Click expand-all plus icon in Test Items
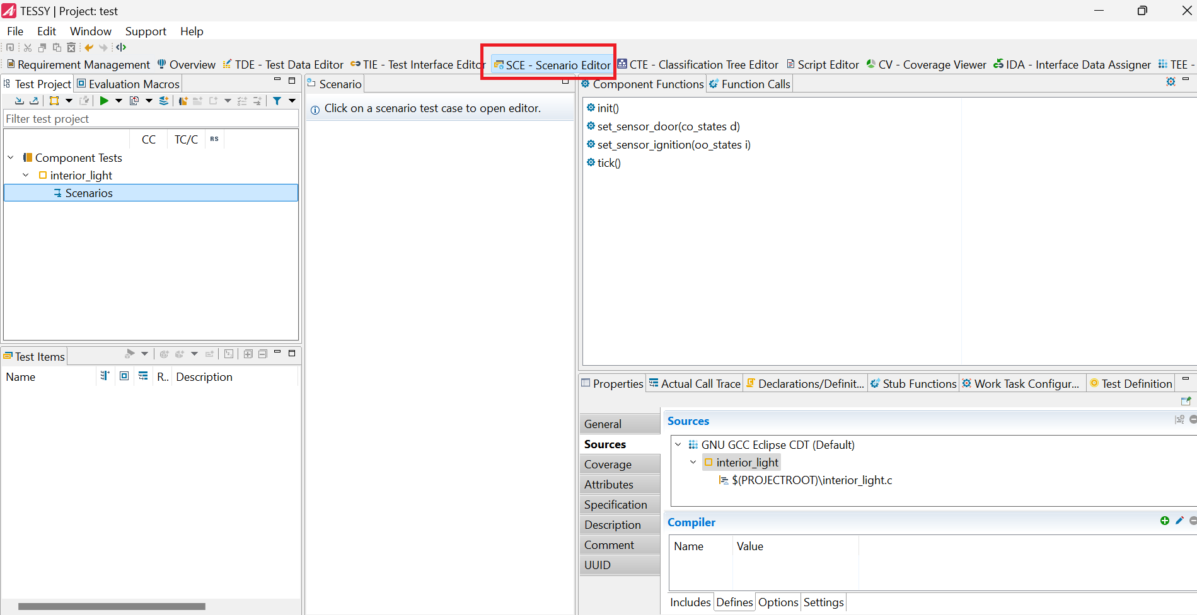The width and height of the screenshot is (1197, 615). tap(248, 354)
